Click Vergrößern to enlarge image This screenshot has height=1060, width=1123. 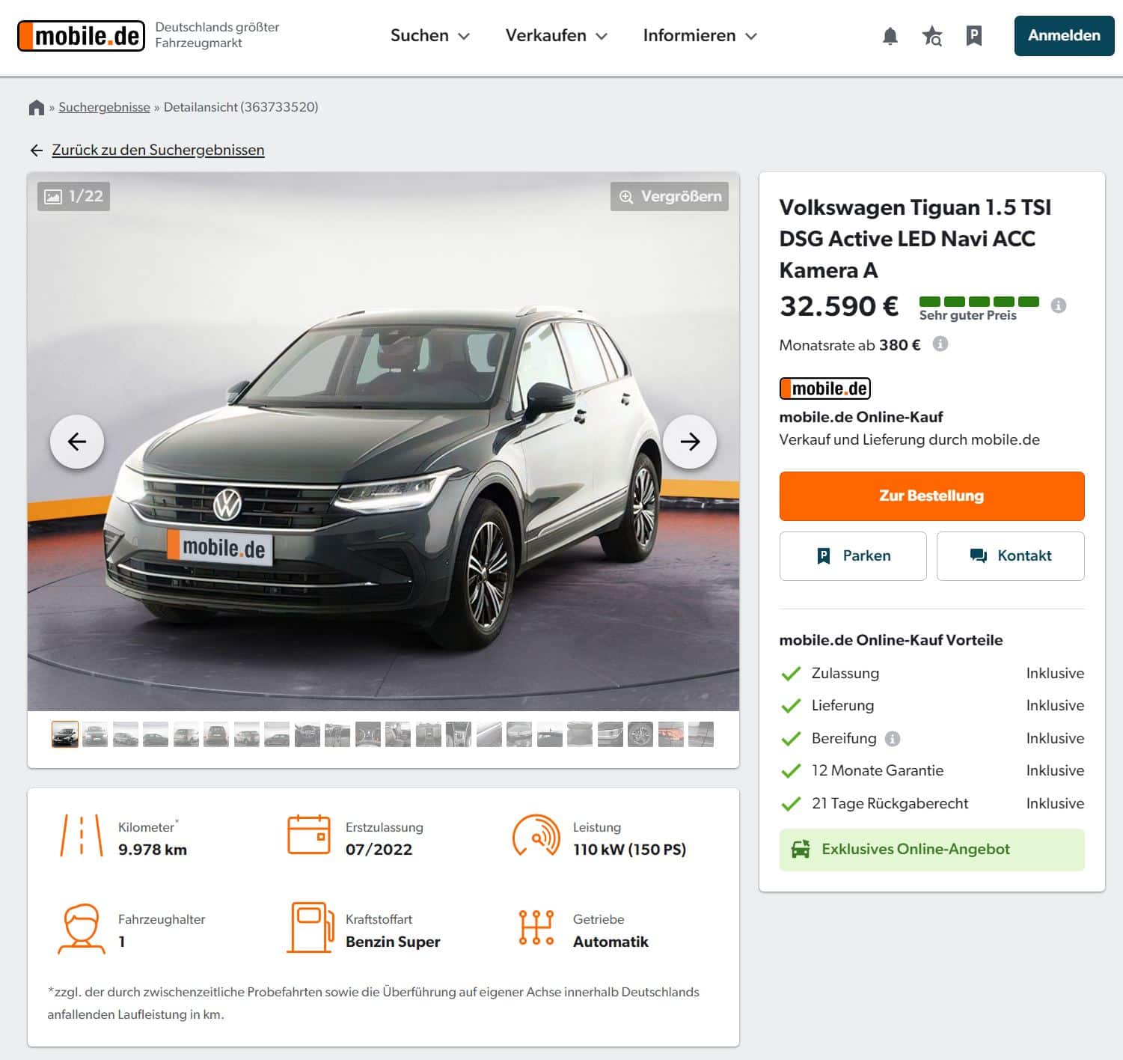pos(670,196)
